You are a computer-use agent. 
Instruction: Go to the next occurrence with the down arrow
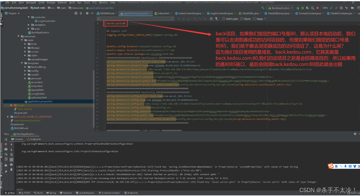click(184, 19)
